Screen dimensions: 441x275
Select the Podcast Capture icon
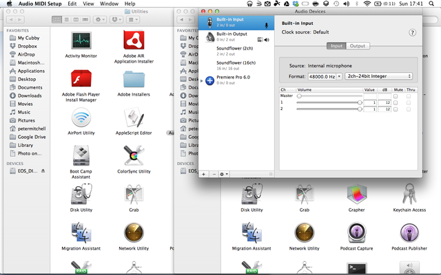tap(356, 232)
